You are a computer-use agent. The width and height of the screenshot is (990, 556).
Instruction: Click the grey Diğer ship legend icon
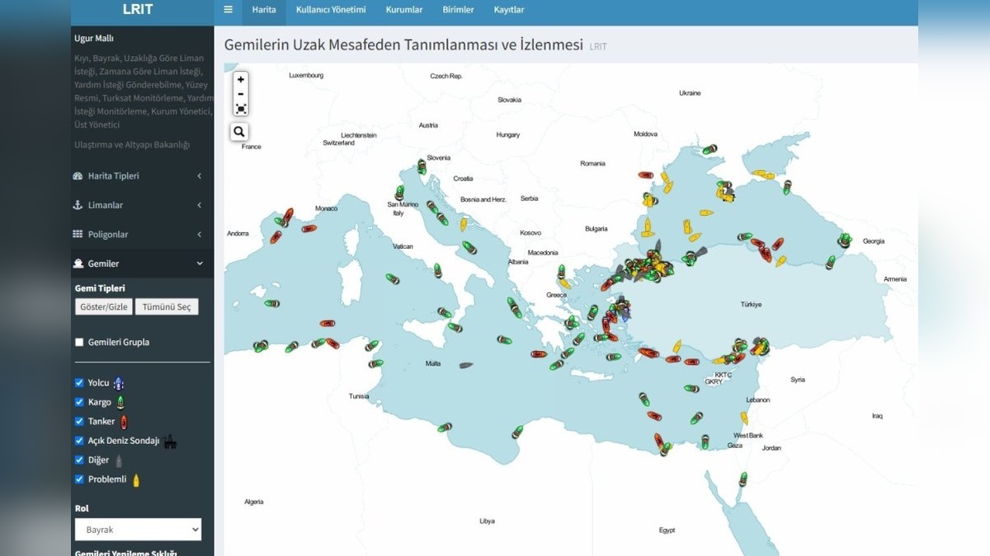click(118, 460)
